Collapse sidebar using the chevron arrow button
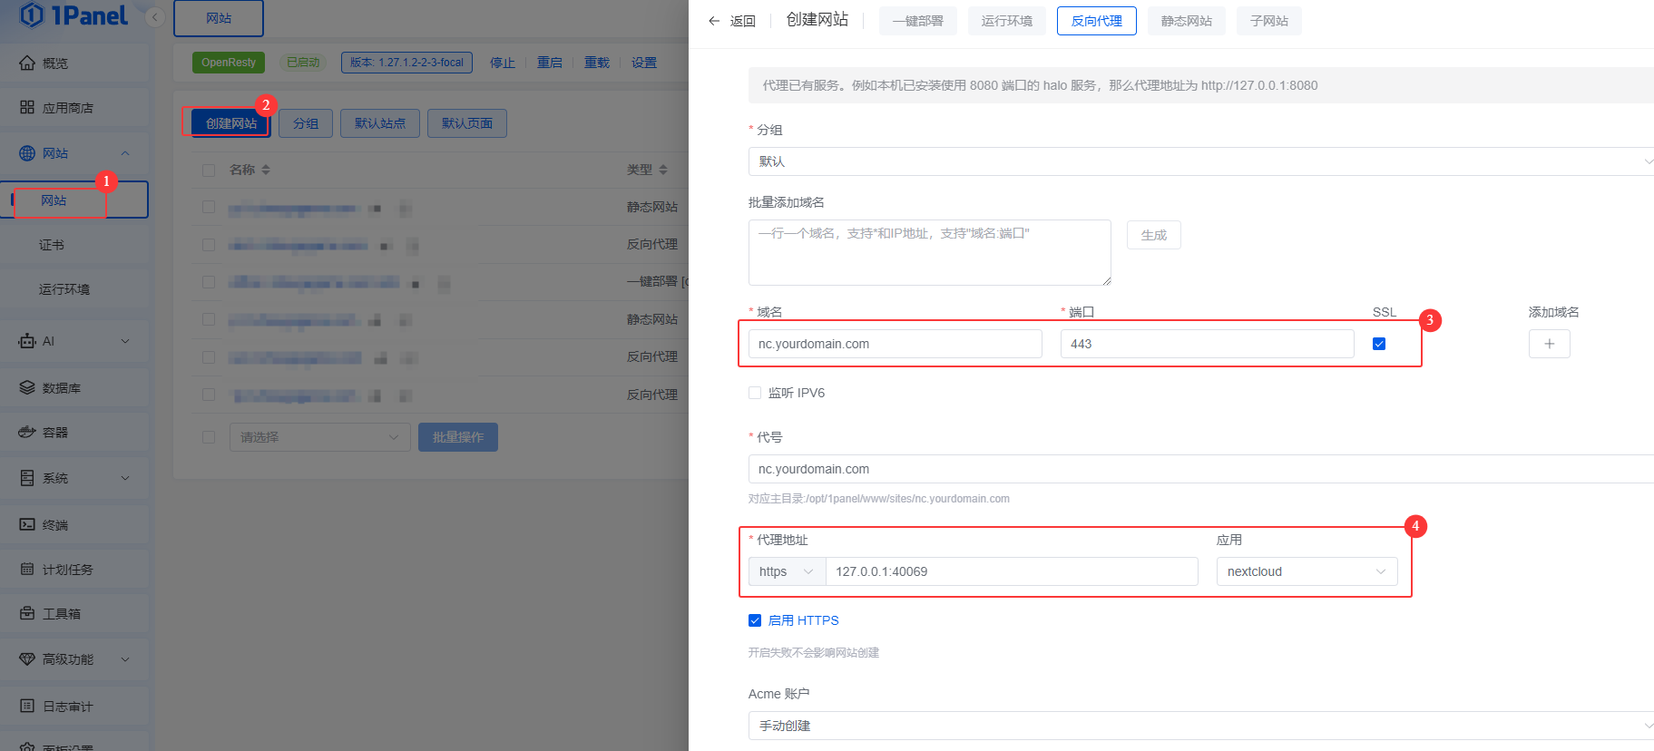 [x=155, y=17]
